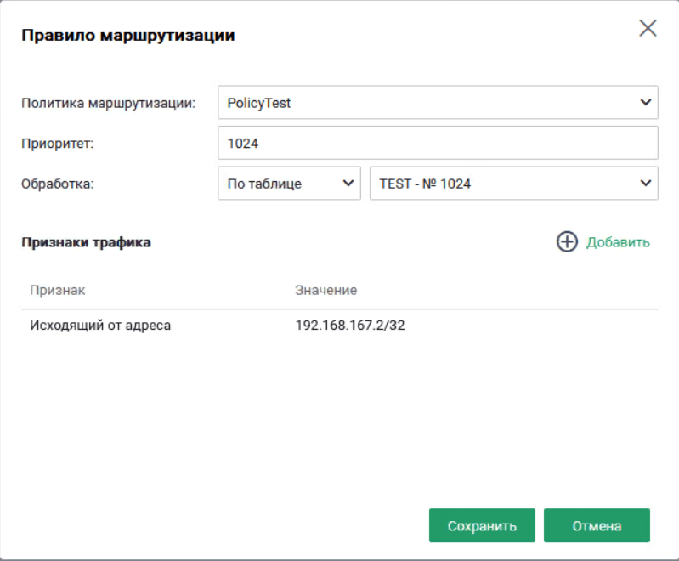This screenshot has width=679, height=561.
Task: Click the Признак column header
Action: 58,291
